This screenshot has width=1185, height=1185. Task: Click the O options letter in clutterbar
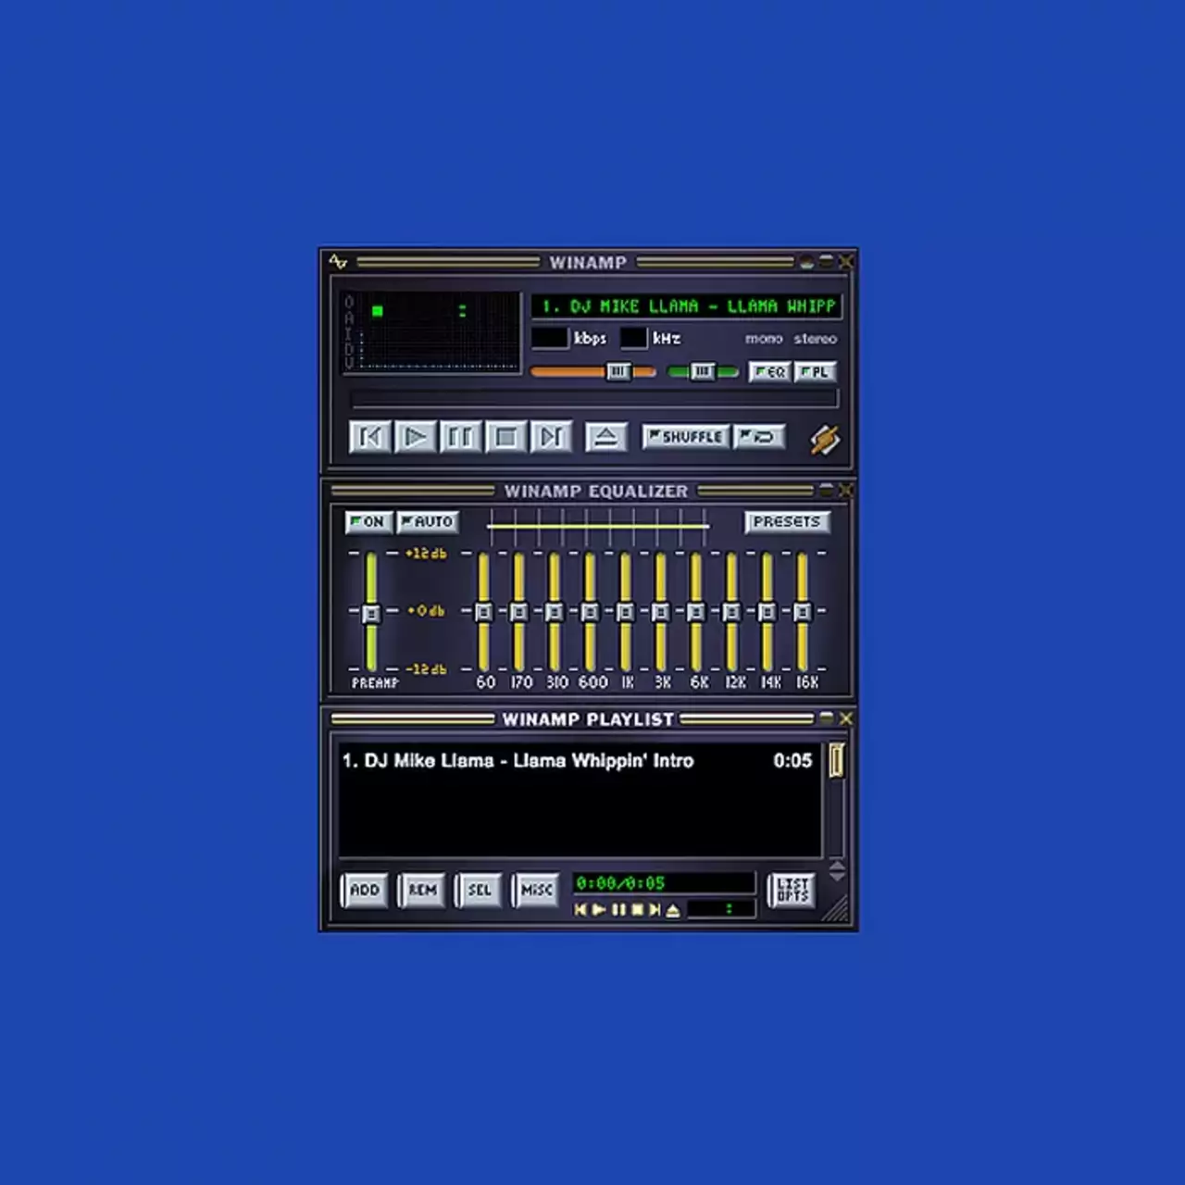[349, 302]
